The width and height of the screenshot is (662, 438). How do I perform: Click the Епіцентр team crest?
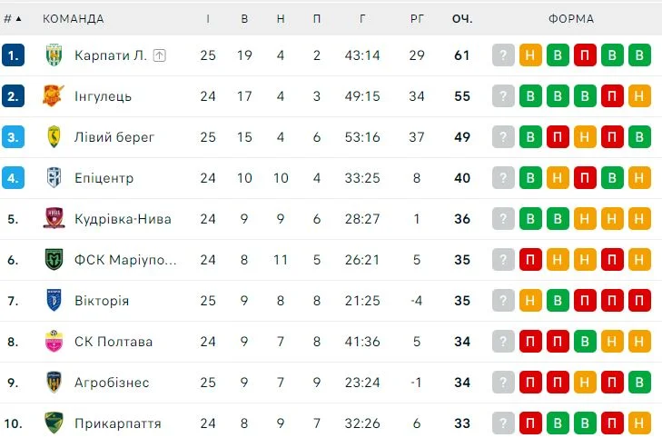click(x=54, y=178)
